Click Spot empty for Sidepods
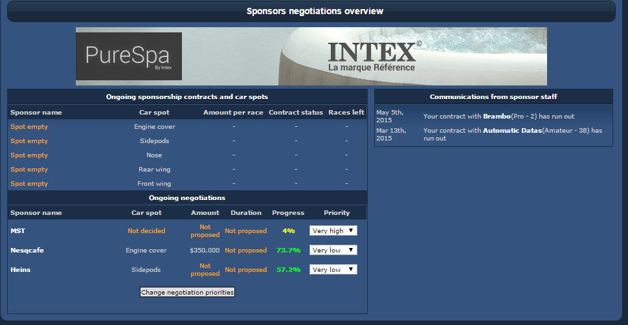The height and width of the screenshot is (325, 628). [29, 141]
